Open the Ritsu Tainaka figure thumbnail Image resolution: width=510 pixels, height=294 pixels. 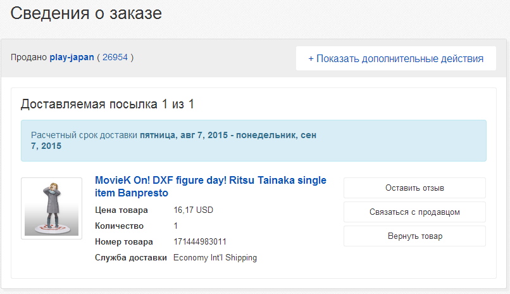coord(51,208)
